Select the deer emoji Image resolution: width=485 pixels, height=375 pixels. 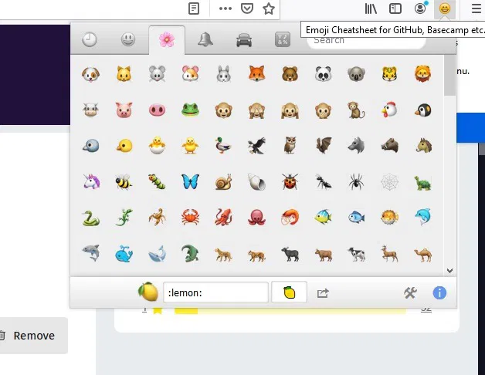tap(389, 254)
